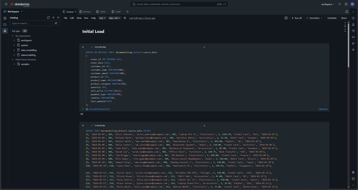Close the Source tab
The image size is (358, 190).
(x=75, y=12)
